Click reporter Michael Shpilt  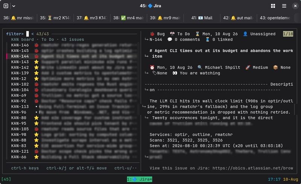[x=222, y=67]
